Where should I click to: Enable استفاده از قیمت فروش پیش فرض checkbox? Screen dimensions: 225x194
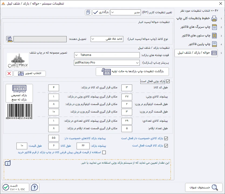(x=104, y=152)
